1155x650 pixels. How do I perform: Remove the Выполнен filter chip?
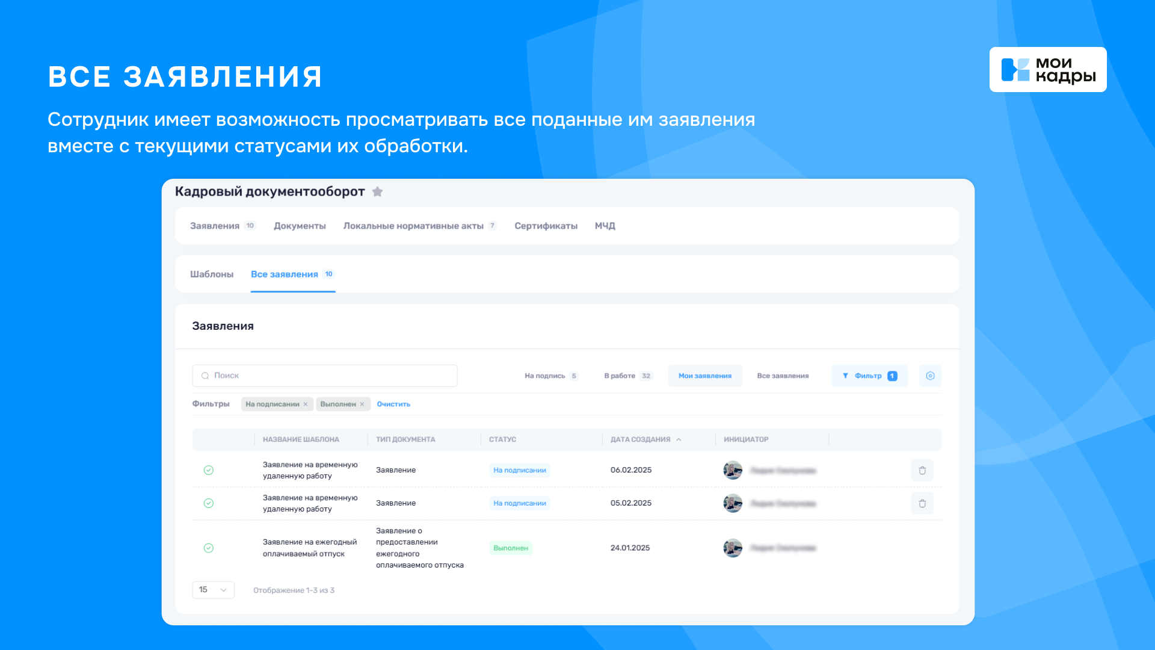tap(363, 404)
